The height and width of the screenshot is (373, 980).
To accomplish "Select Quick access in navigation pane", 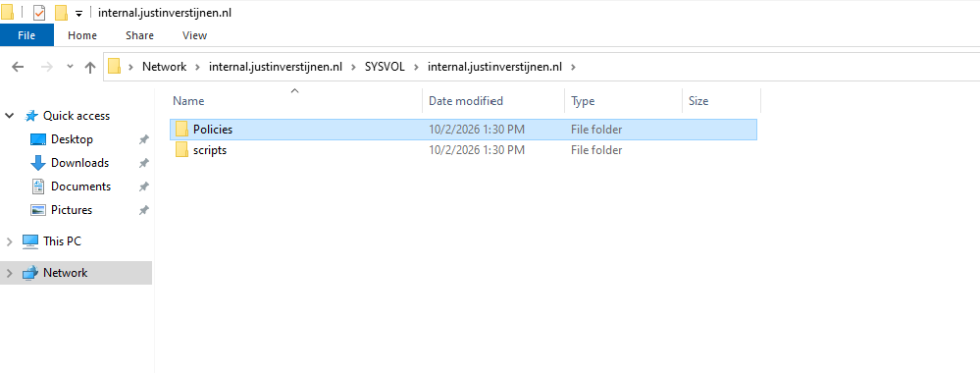I will pos(77,116).
